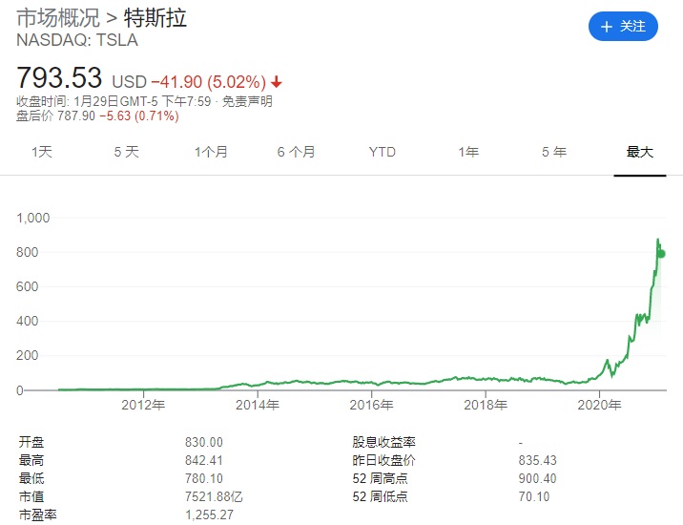Click the 200 y-axis label
The height and width of the screenshot is (525, 683).
pyautogui.click(x=28, y=355)
